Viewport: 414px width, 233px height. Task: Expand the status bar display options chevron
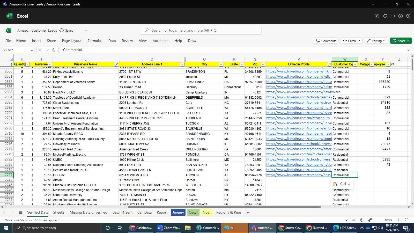(346, 220)
